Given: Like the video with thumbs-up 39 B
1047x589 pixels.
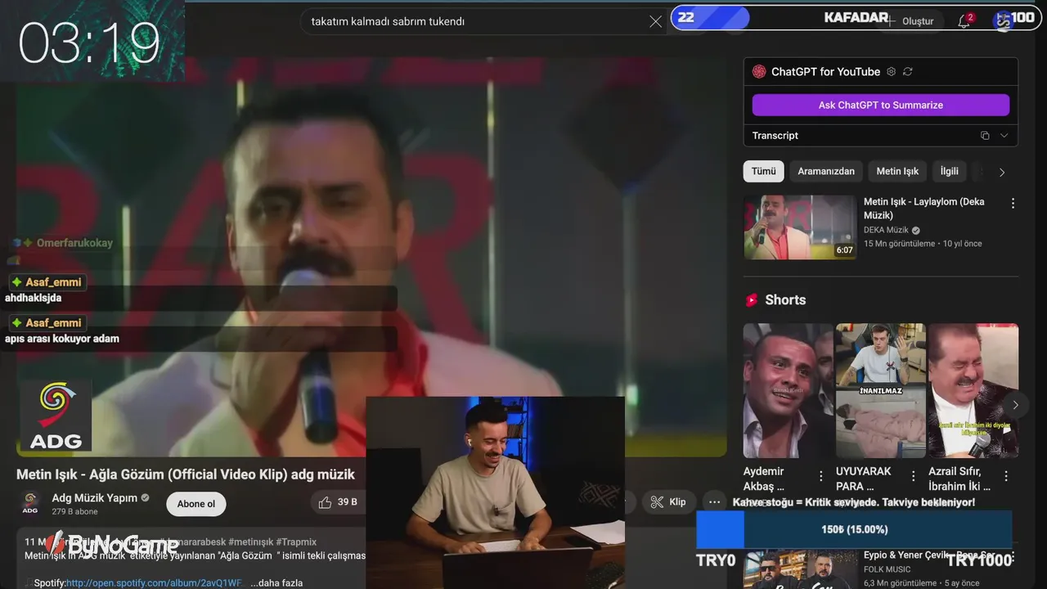Looking at the screenshot, I should 338,502.
